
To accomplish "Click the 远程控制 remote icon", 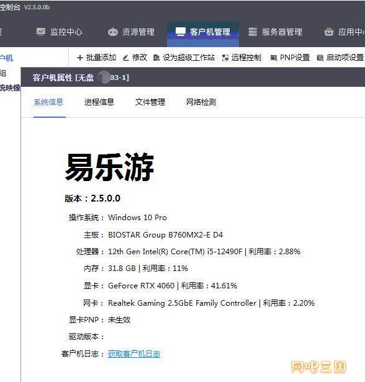I will pyautogui.click(x=225, y=58).
